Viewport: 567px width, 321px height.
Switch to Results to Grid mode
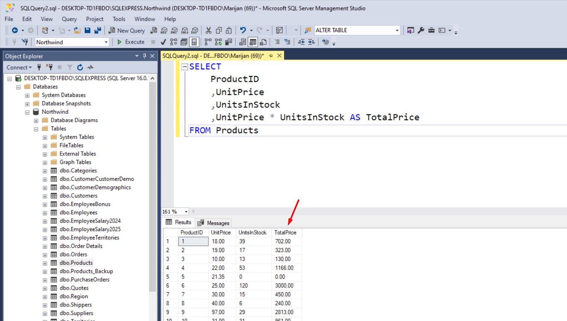point(253,42)
